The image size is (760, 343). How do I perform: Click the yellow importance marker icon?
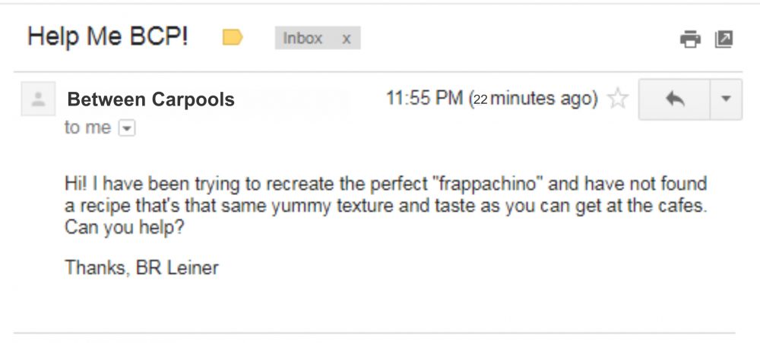[x=233, y=37]
